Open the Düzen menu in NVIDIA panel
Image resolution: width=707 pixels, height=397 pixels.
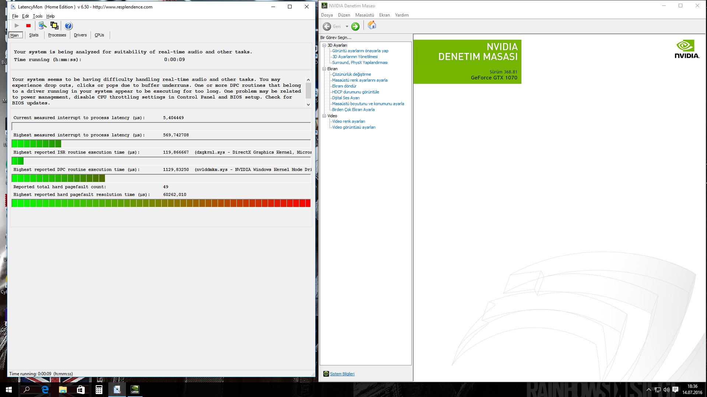[x=344, y=15]
